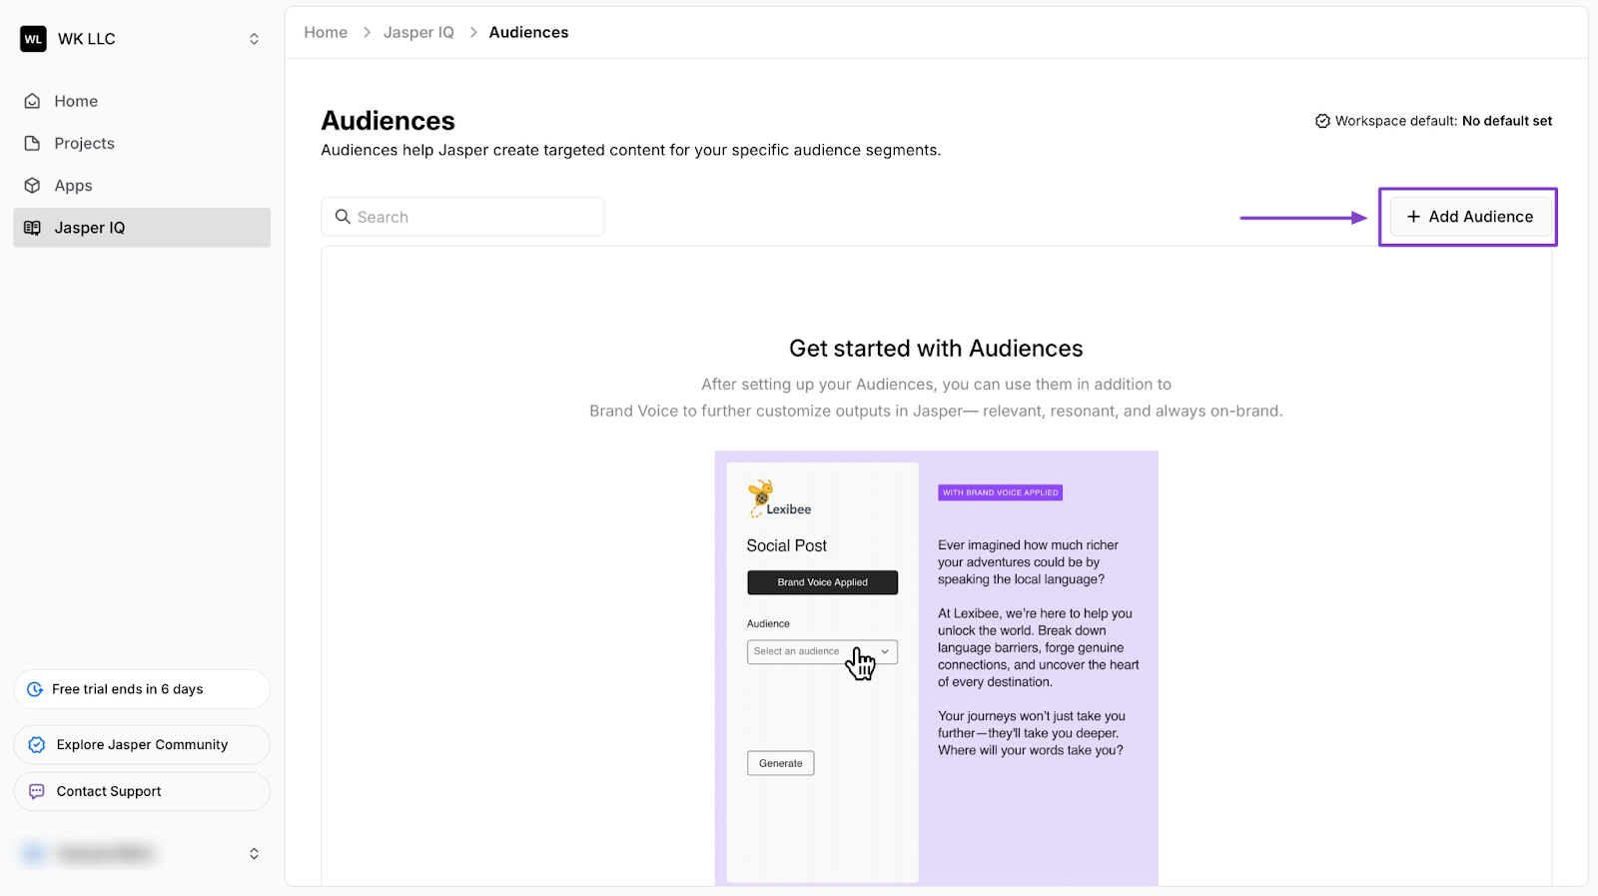Click the Contact Support chat icon
The width and height of the screenshot is (1598, 896).
[37, 791]
